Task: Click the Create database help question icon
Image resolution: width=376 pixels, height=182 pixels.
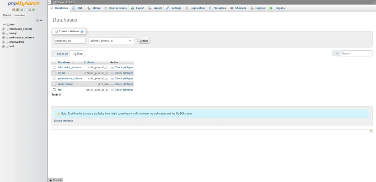Action: coord(82,32)
